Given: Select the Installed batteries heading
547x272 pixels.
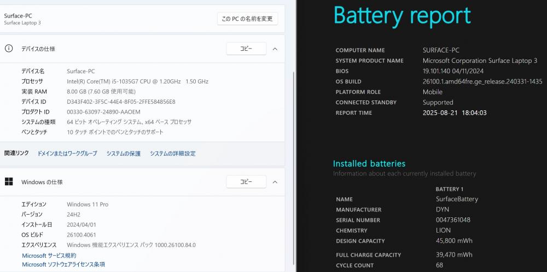Looking at the screenshot, I should [x=369, y=163].
